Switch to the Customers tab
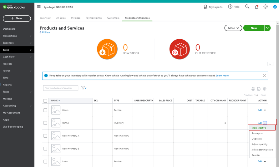The height and width of the screenshot is (167, 279). (113, 18)
